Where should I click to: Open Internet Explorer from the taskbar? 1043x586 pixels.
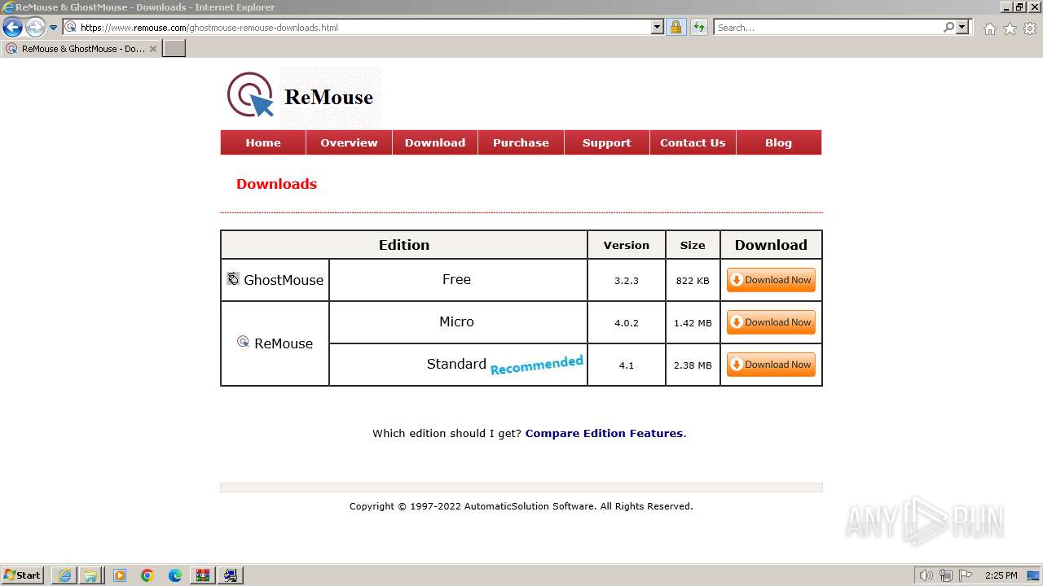tap(64, 575)
